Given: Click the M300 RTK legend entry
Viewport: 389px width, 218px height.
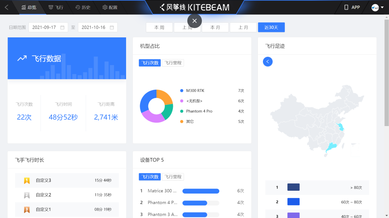Looking at the screenshot, I should click(195, 91).
